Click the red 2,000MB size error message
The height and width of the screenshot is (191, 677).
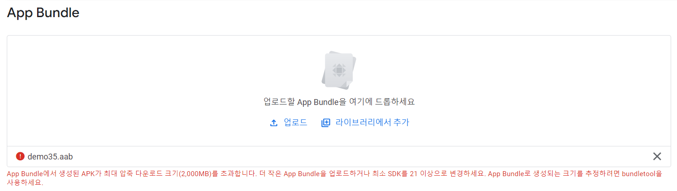pyautogui.click(x=335, y=178)
